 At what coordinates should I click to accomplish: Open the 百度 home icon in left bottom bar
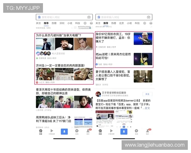pos(40,132)
